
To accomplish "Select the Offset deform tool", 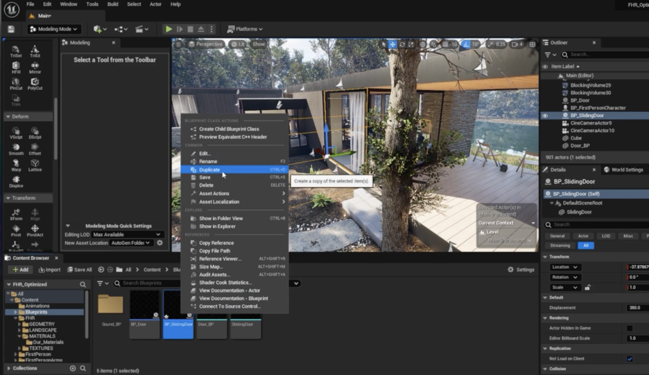I will pyautogui.click(x=35, y=149).
